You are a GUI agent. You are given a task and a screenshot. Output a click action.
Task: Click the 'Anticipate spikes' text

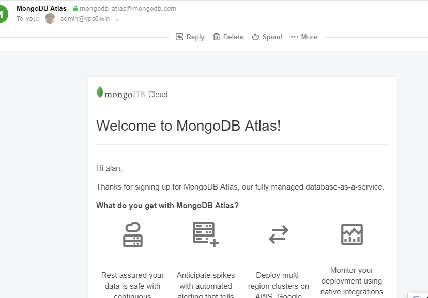(206, 286)
